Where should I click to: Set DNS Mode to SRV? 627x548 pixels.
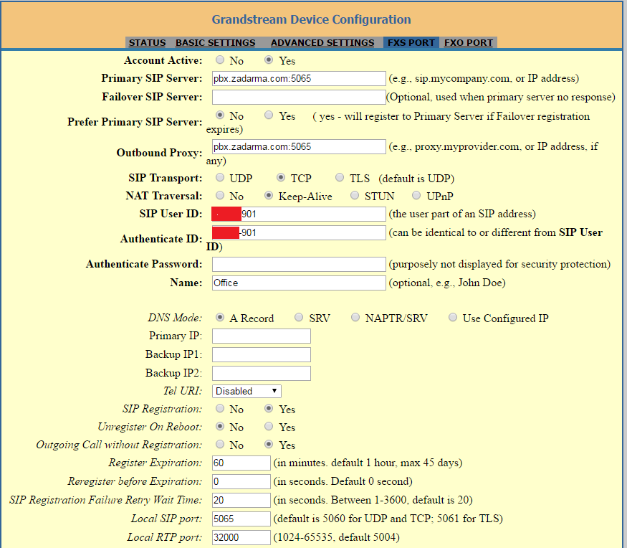click(x=299, y=318)
